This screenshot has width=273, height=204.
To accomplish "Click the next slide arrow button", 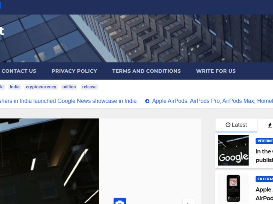I will (189, 202).
